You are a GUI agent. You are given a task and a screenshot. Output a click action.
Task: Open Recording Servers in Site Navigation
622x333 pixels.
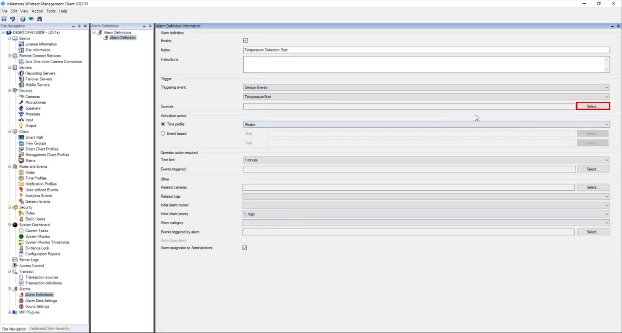tap(40, 73)
